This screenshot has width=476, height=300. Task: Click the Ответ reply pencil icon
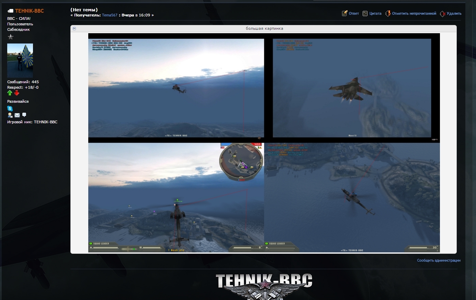[344, 13]
